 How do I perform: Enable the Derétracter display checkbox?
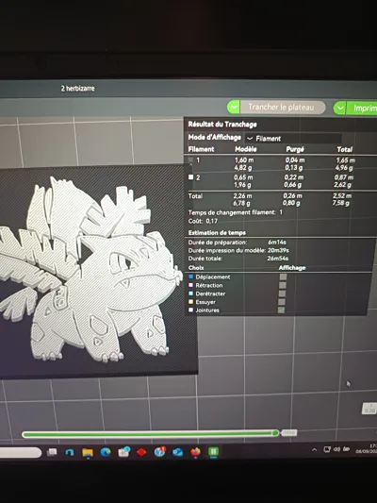[x=282, y=293]
